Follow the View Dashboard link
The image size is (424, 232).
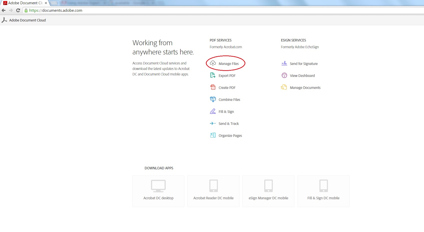302,75
